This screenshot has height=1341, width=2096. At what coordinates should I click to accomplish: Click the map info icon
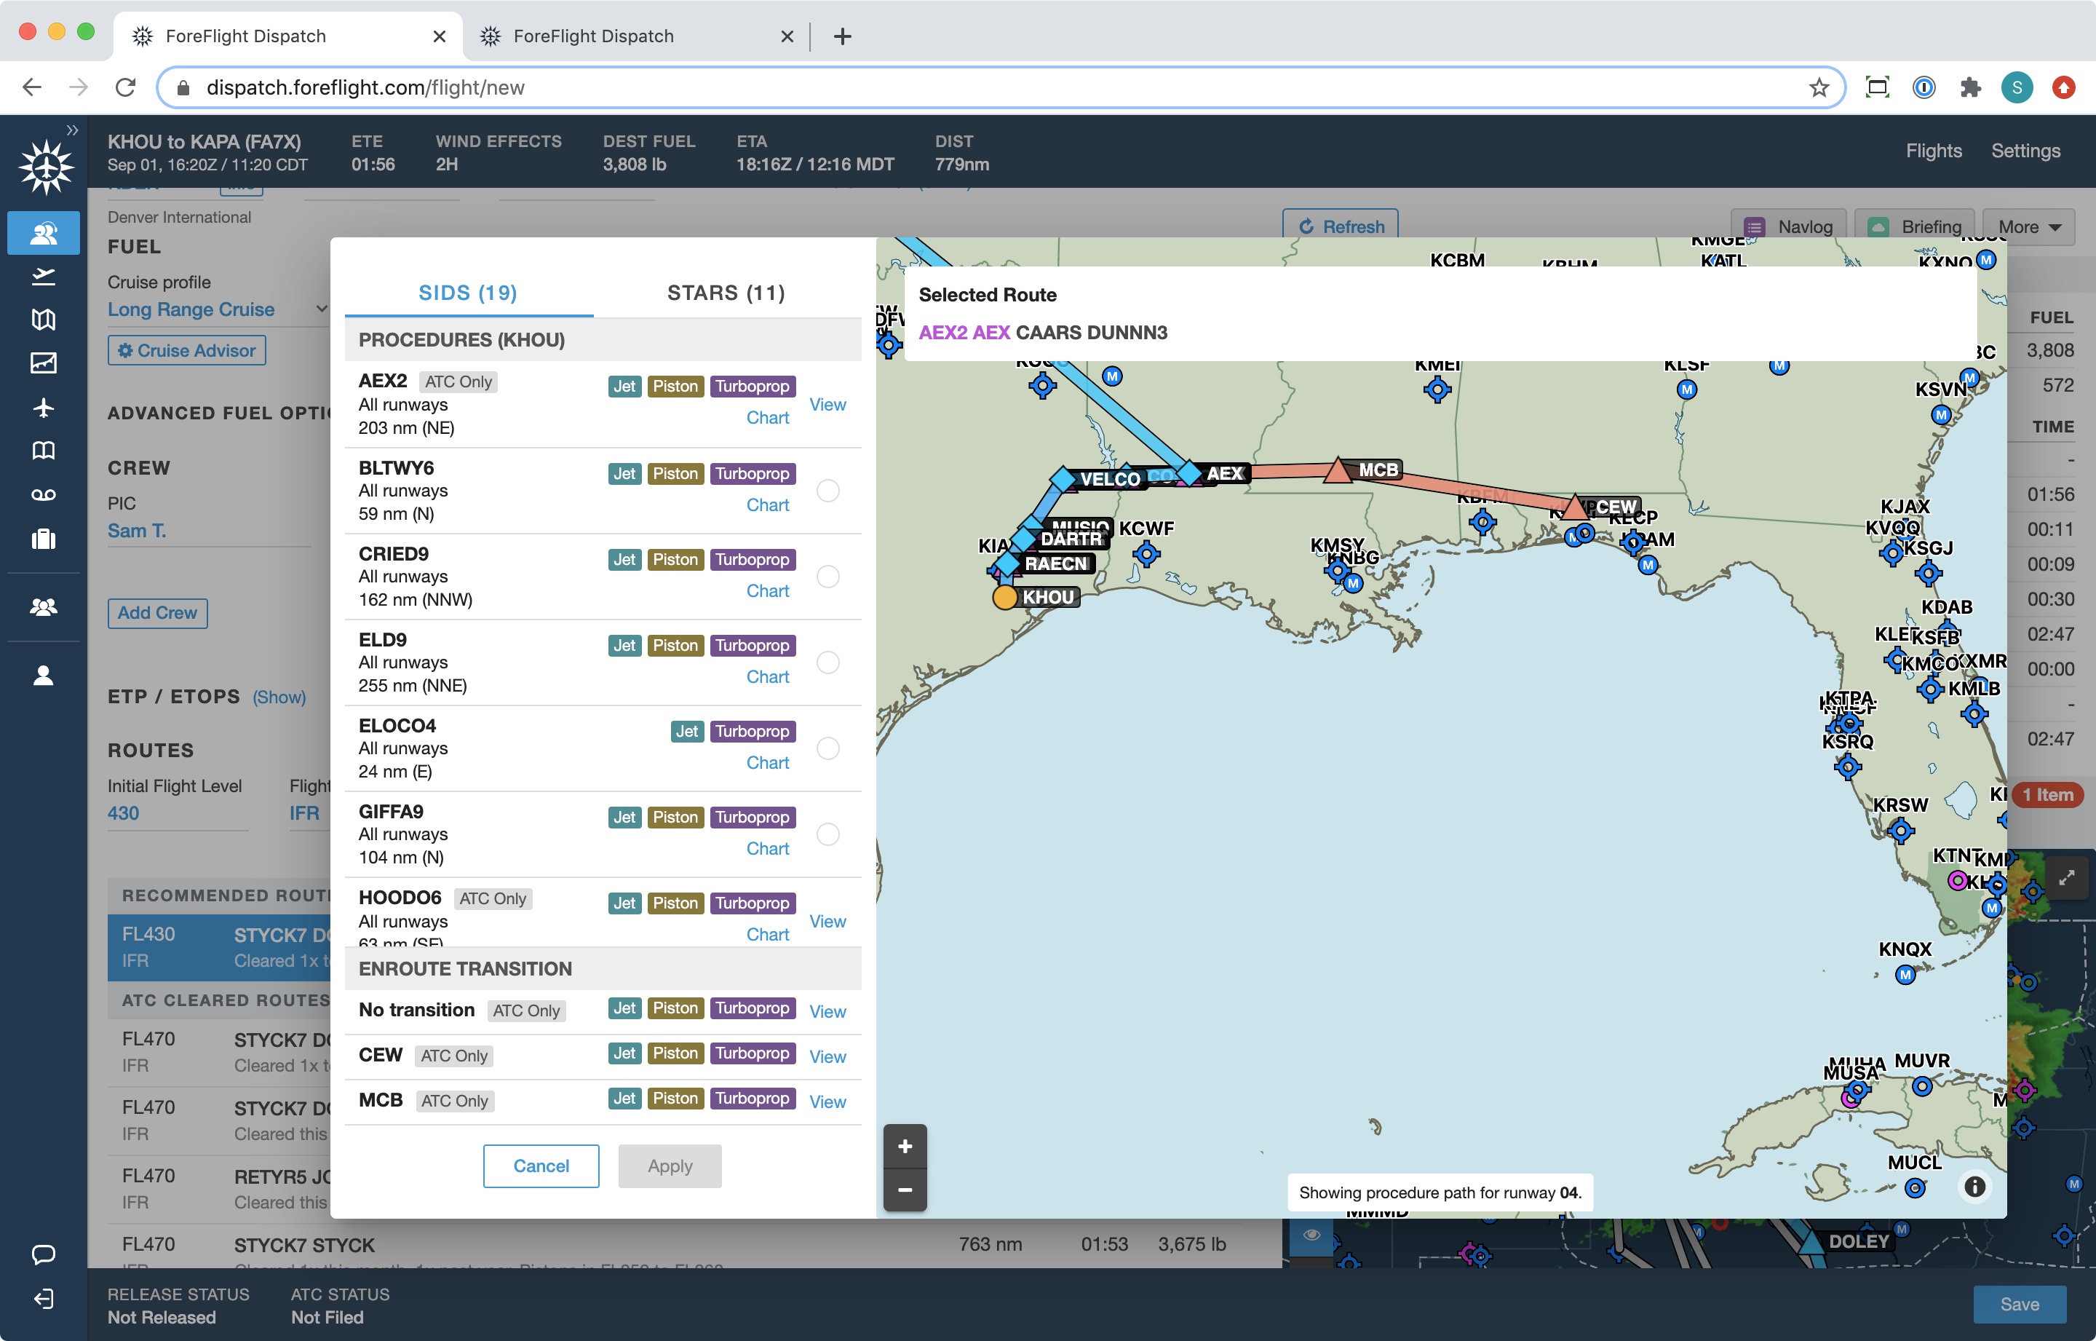[x=1974, y=1186]
